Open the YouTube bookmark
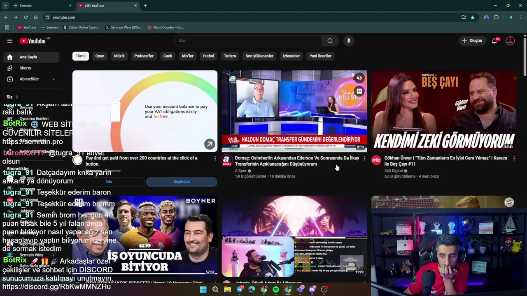527x296 pixels. click(27, 28)
